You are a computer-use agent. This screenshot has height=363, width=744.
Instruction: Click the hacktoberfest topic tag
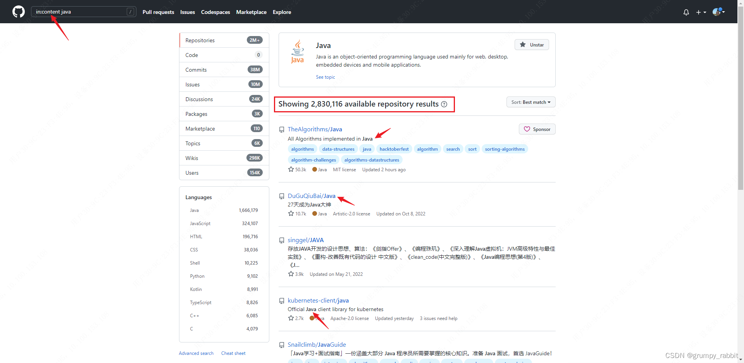pyautogui.click(x=394, y=149)
